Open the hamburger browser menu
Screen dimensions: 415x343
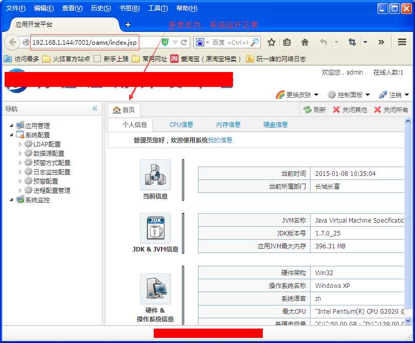(402, 42)
